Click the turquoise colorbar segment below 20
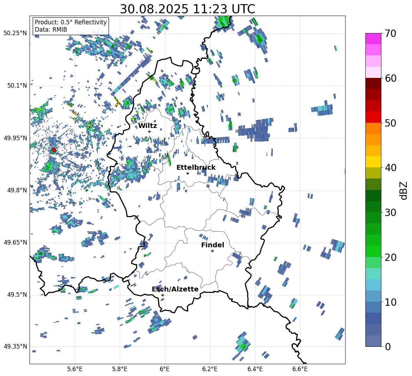 373,274
